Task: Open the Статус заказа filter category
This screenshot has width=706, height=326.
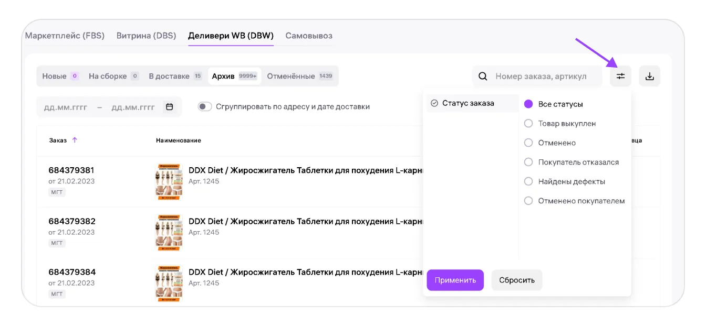Action: point(472,103)
